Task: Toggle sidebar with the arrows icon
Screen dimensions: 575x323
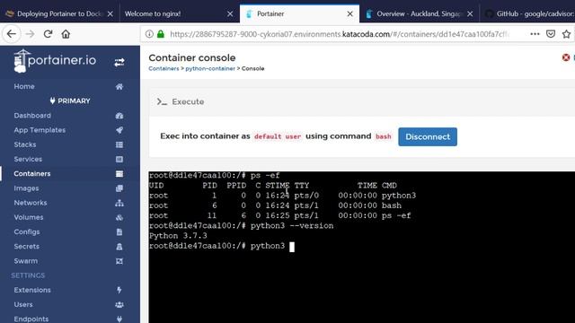Action: click(119, 62)
